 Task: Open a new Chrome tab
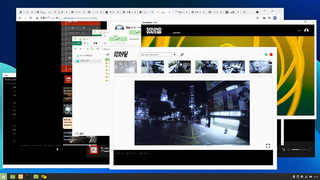pos(244,12)
